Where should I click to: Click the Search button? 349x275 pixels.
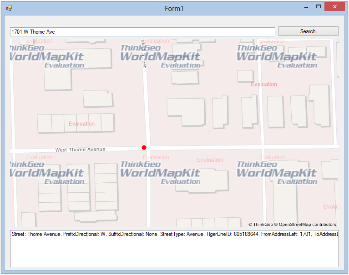point(308,31)
